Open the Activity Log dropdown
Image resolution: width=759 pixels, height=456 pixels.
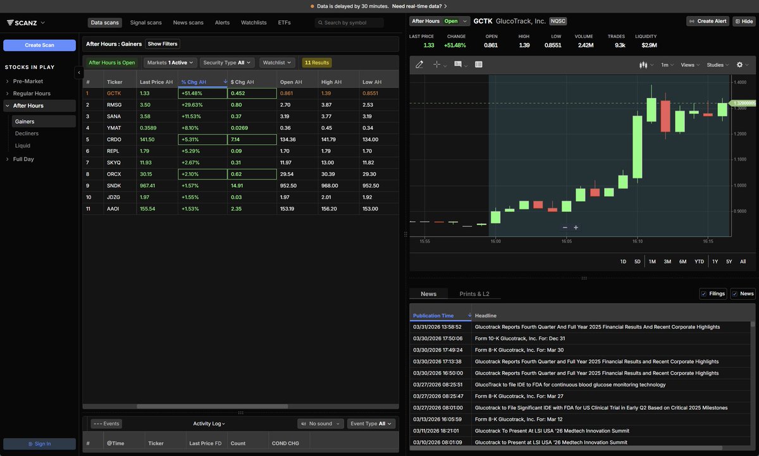pyautogui.click(x=209, y=424)
